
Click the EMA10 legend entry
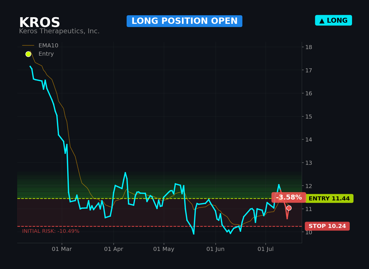click(40, 46)
